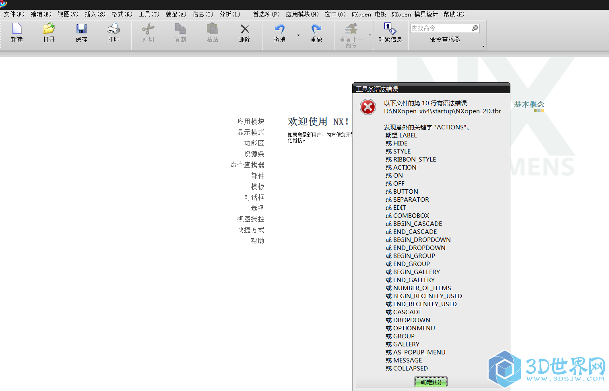This screenshot has width=609, height=391.
Task: Select 部件 welcome page link
Action: pyautogui.click(x=258, y=176)
